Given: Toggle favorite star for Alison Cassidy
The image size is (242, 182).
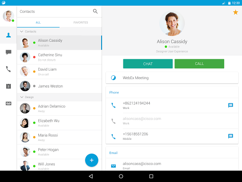Looking at the screenshot, I should tap(235, 12).
